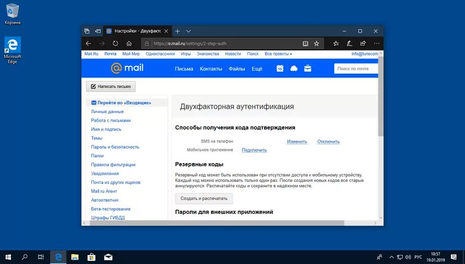
Task: Open Уведомления settings
Action: [x=105, y=174]
